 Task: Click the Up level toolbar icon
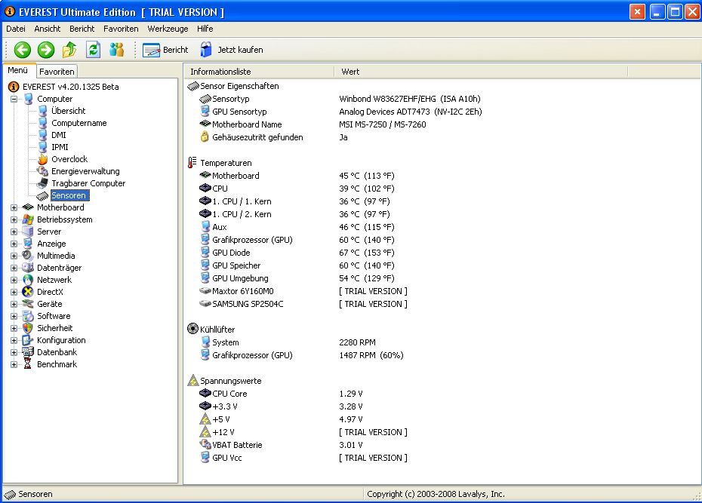(69, 50)
